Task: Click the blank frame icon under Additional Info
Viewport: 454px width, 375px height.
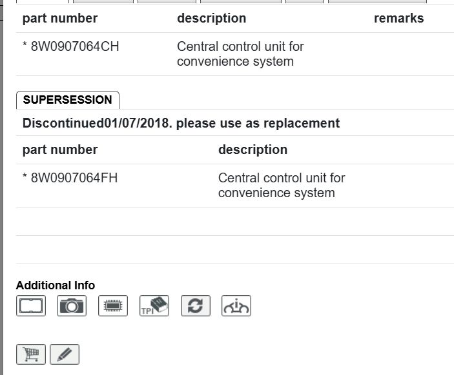Action: tap(31, 305)
